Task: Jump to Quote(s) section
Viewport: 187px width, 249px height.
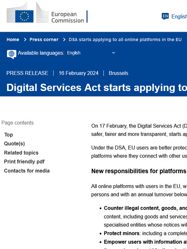Action: tap(14, 144)
